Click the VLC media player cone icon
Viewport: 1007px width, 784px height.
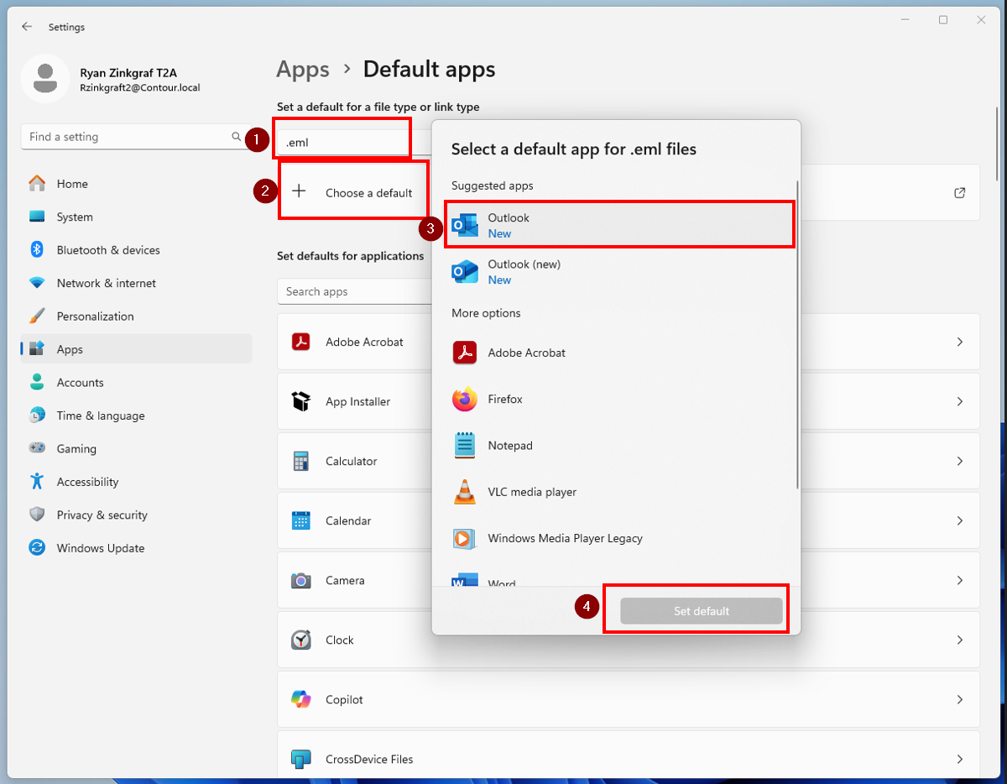pyautogui.click(x=465, y=492)
